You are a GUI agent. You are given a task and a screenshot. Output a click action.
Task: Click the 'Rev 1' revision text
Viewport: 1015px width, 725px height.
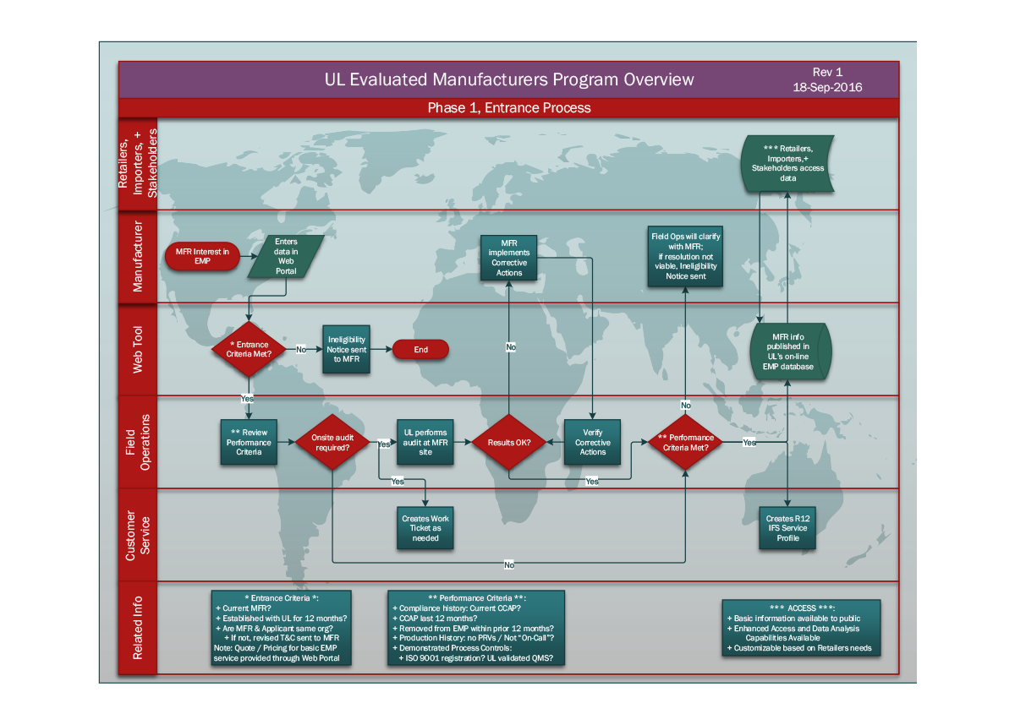coord(828,73)
